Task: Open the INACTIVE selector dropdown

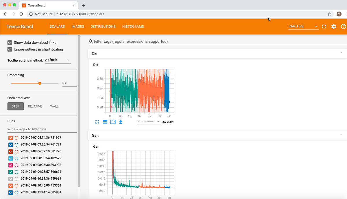Action: click(x=303, y=26)
